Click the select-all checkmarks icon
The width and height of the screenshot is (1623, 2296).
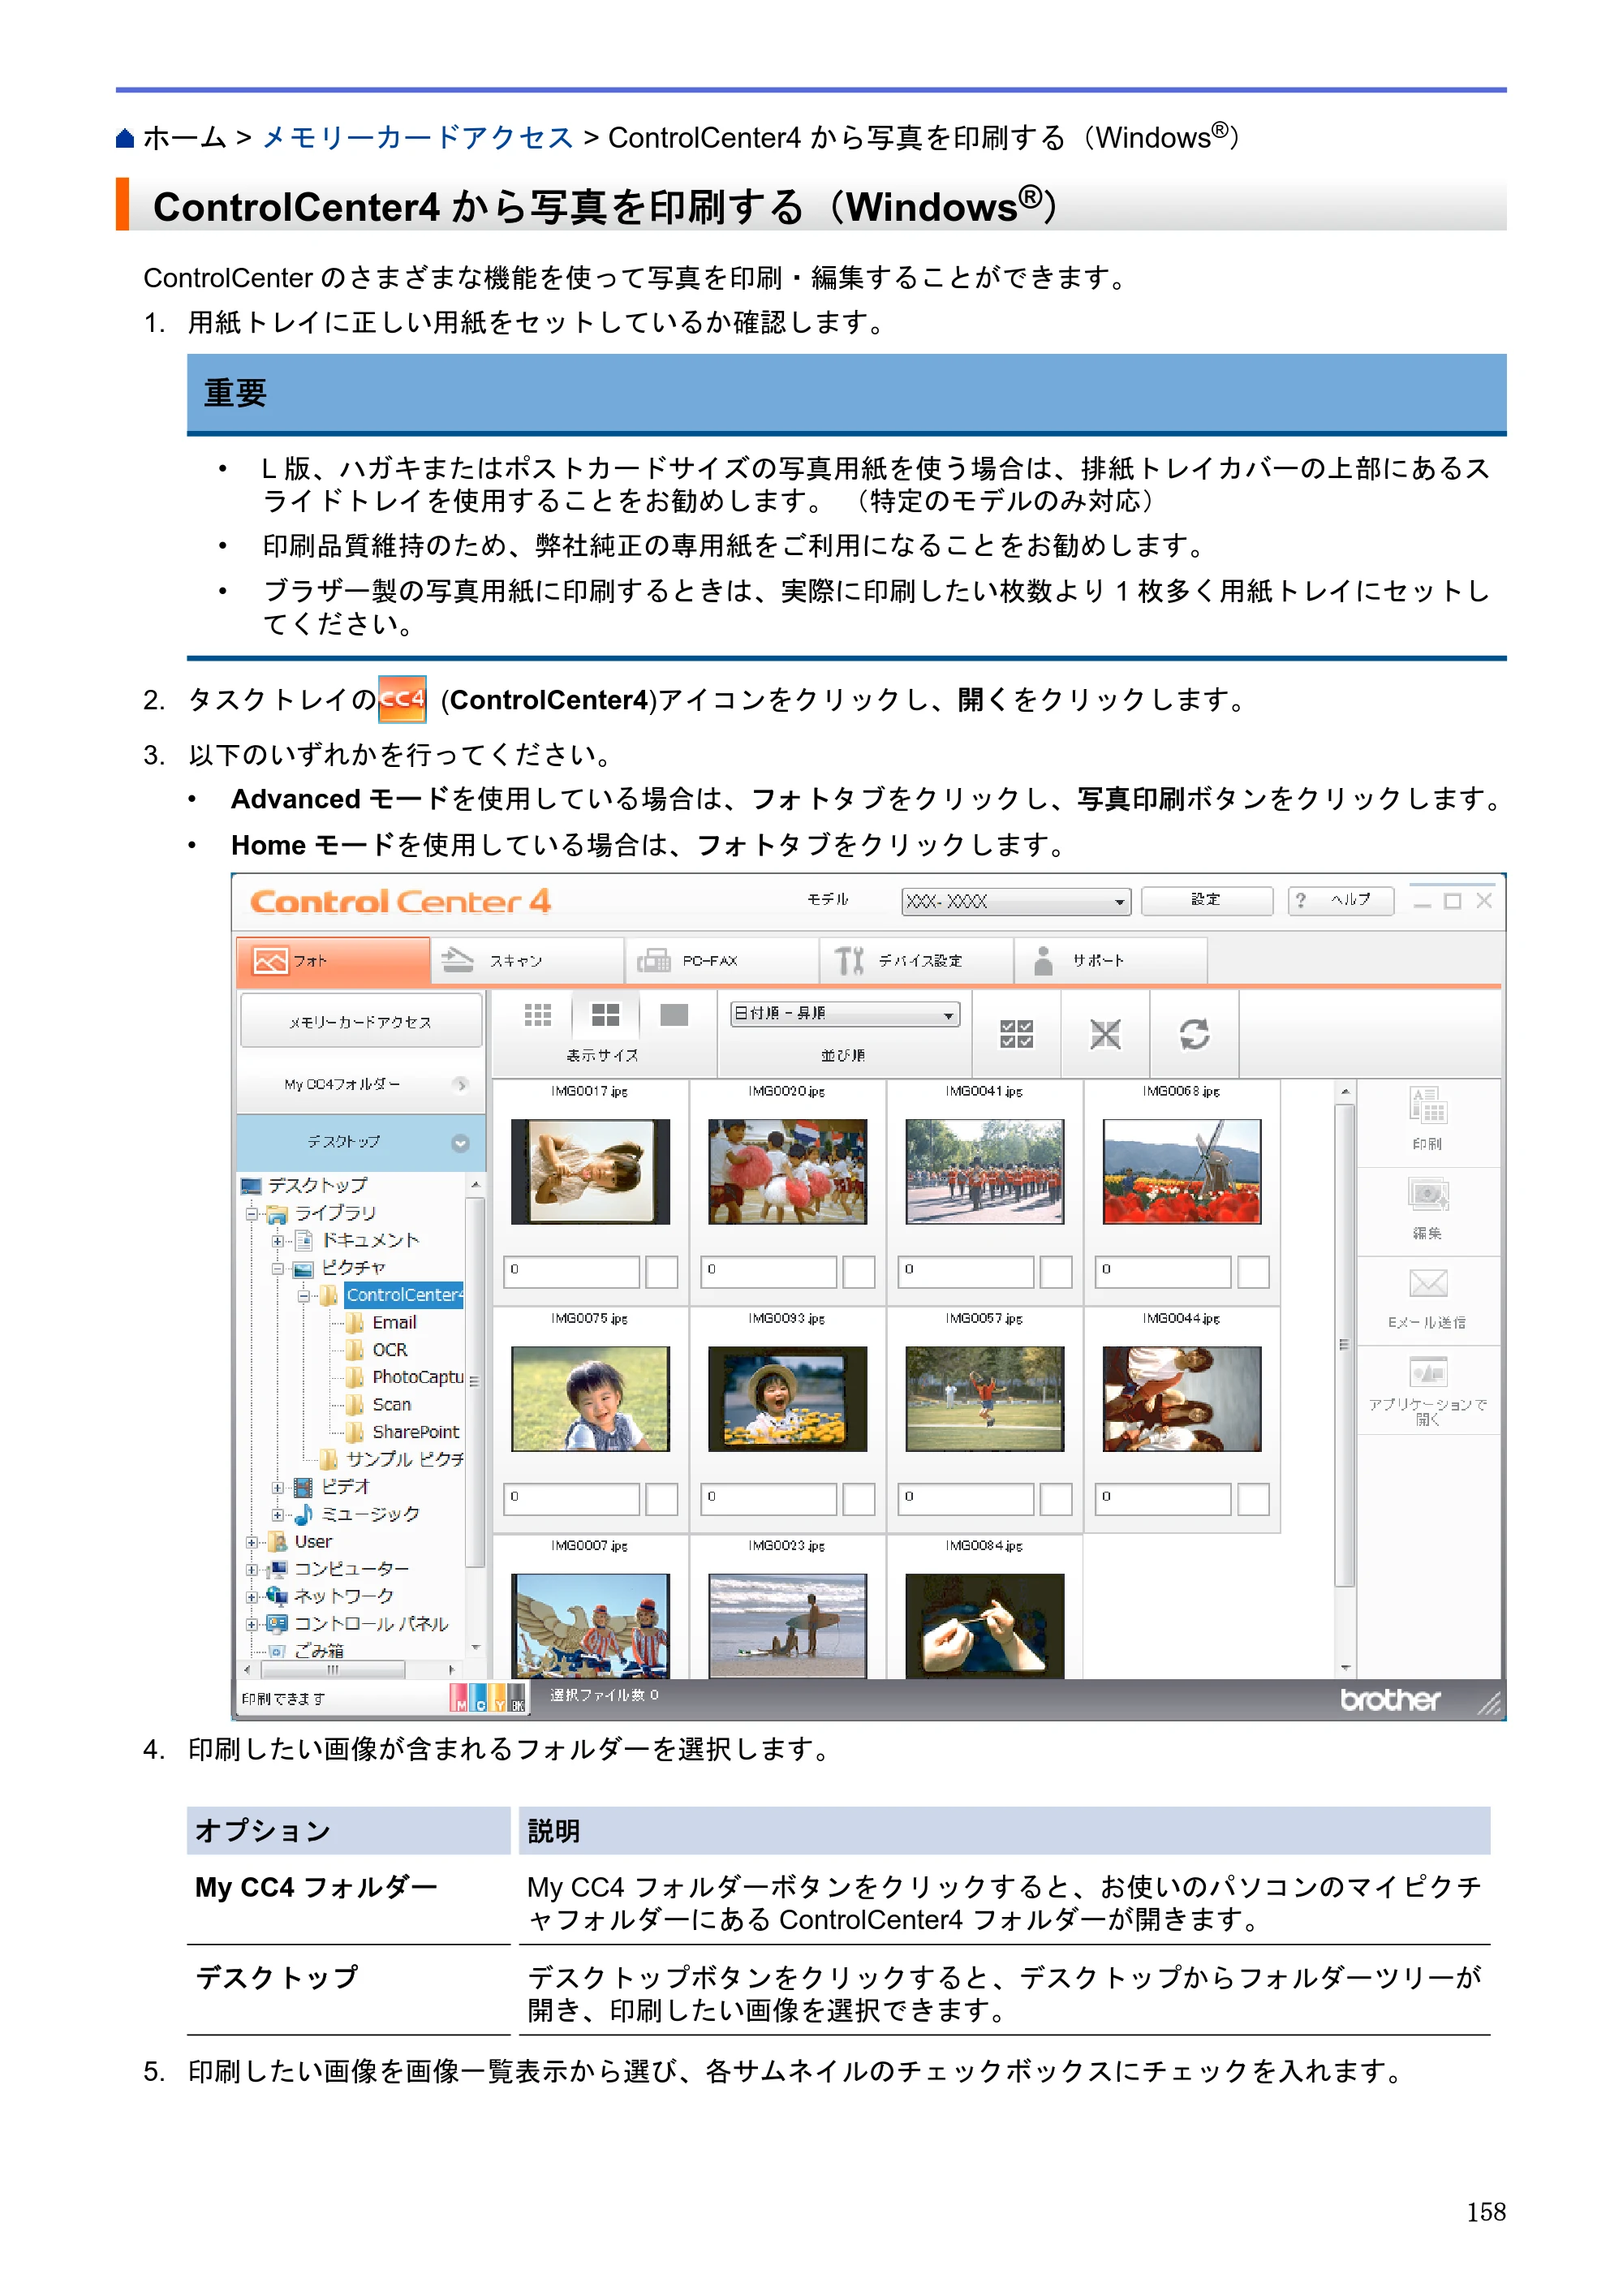tap(1016, 1034)
